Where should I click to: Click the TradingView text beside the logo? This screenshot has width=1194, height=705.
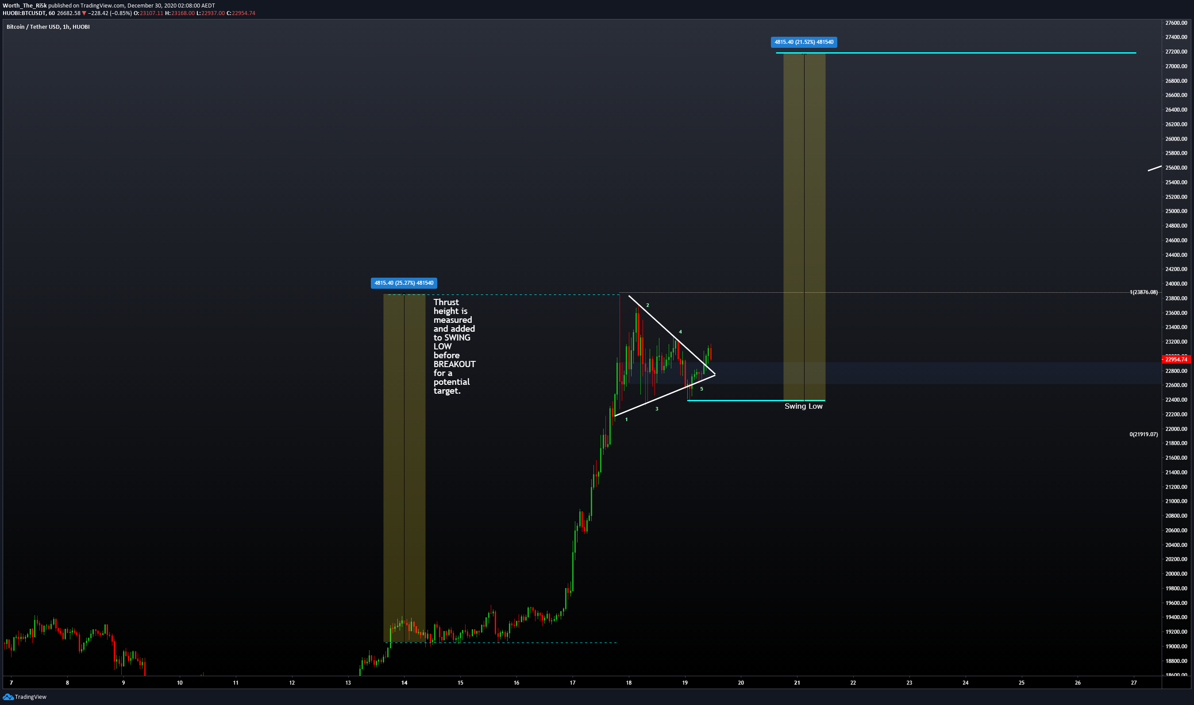coord(31,697)
